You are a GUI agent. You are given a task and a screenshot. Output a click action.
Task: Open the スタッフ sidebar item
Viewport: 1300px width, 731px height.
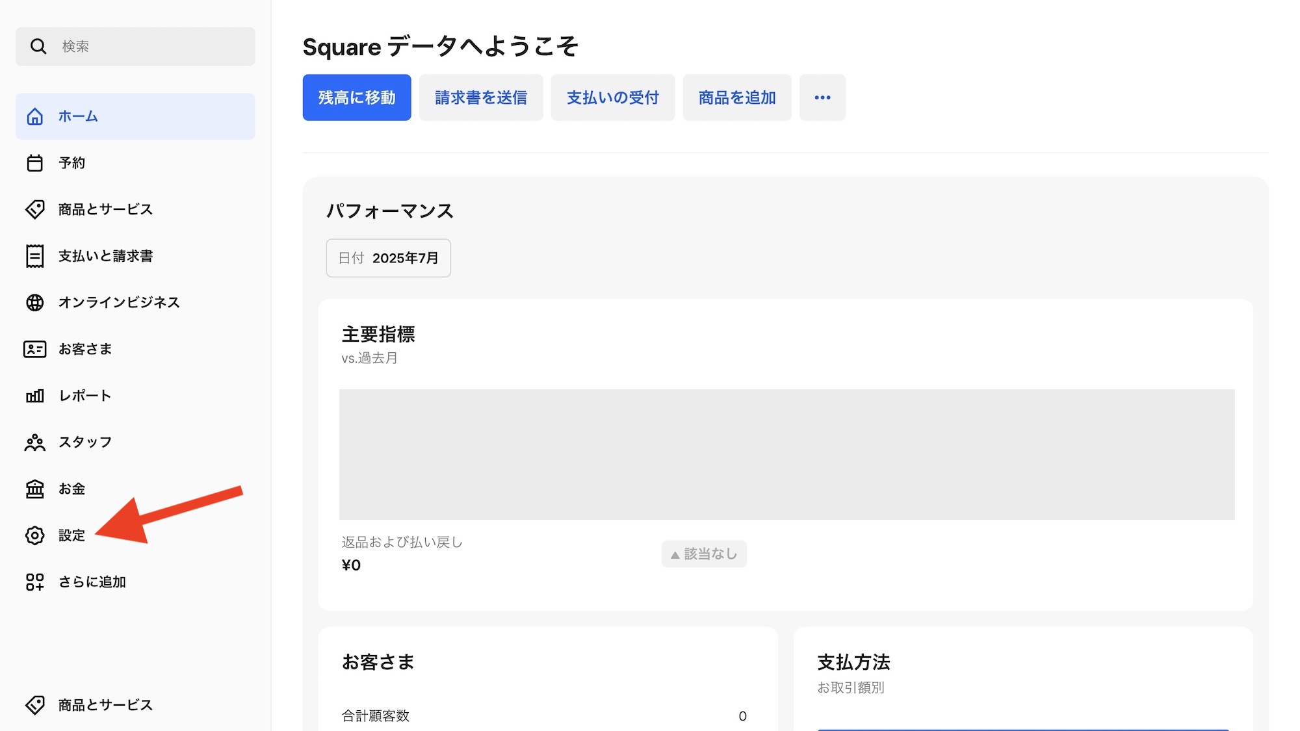point(135,442)
